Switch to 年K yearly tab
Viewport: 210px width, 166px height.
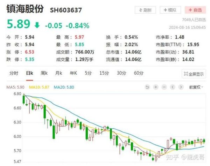coord(73,73)
